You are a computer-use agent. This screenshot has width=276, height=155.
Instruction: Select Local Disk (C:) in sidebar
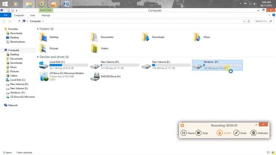(18, 80)
